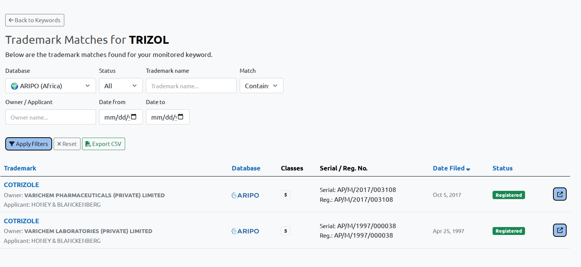Sort by Database column header
The width and height of the screenshot is (581, 267).
246,168
